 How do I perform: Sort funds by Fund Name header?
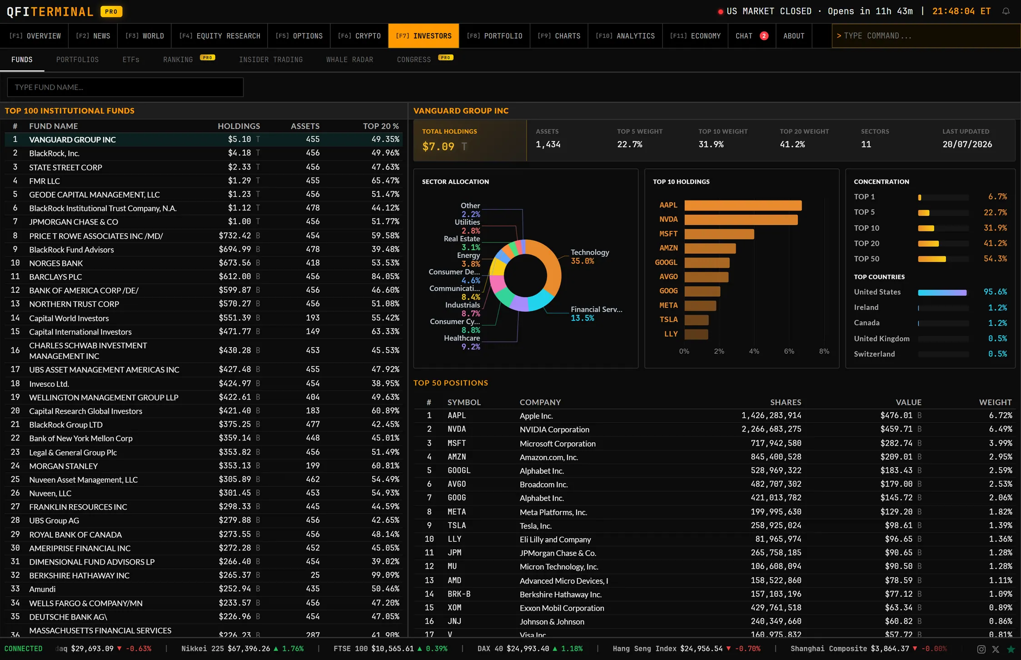tap(54, 126)
